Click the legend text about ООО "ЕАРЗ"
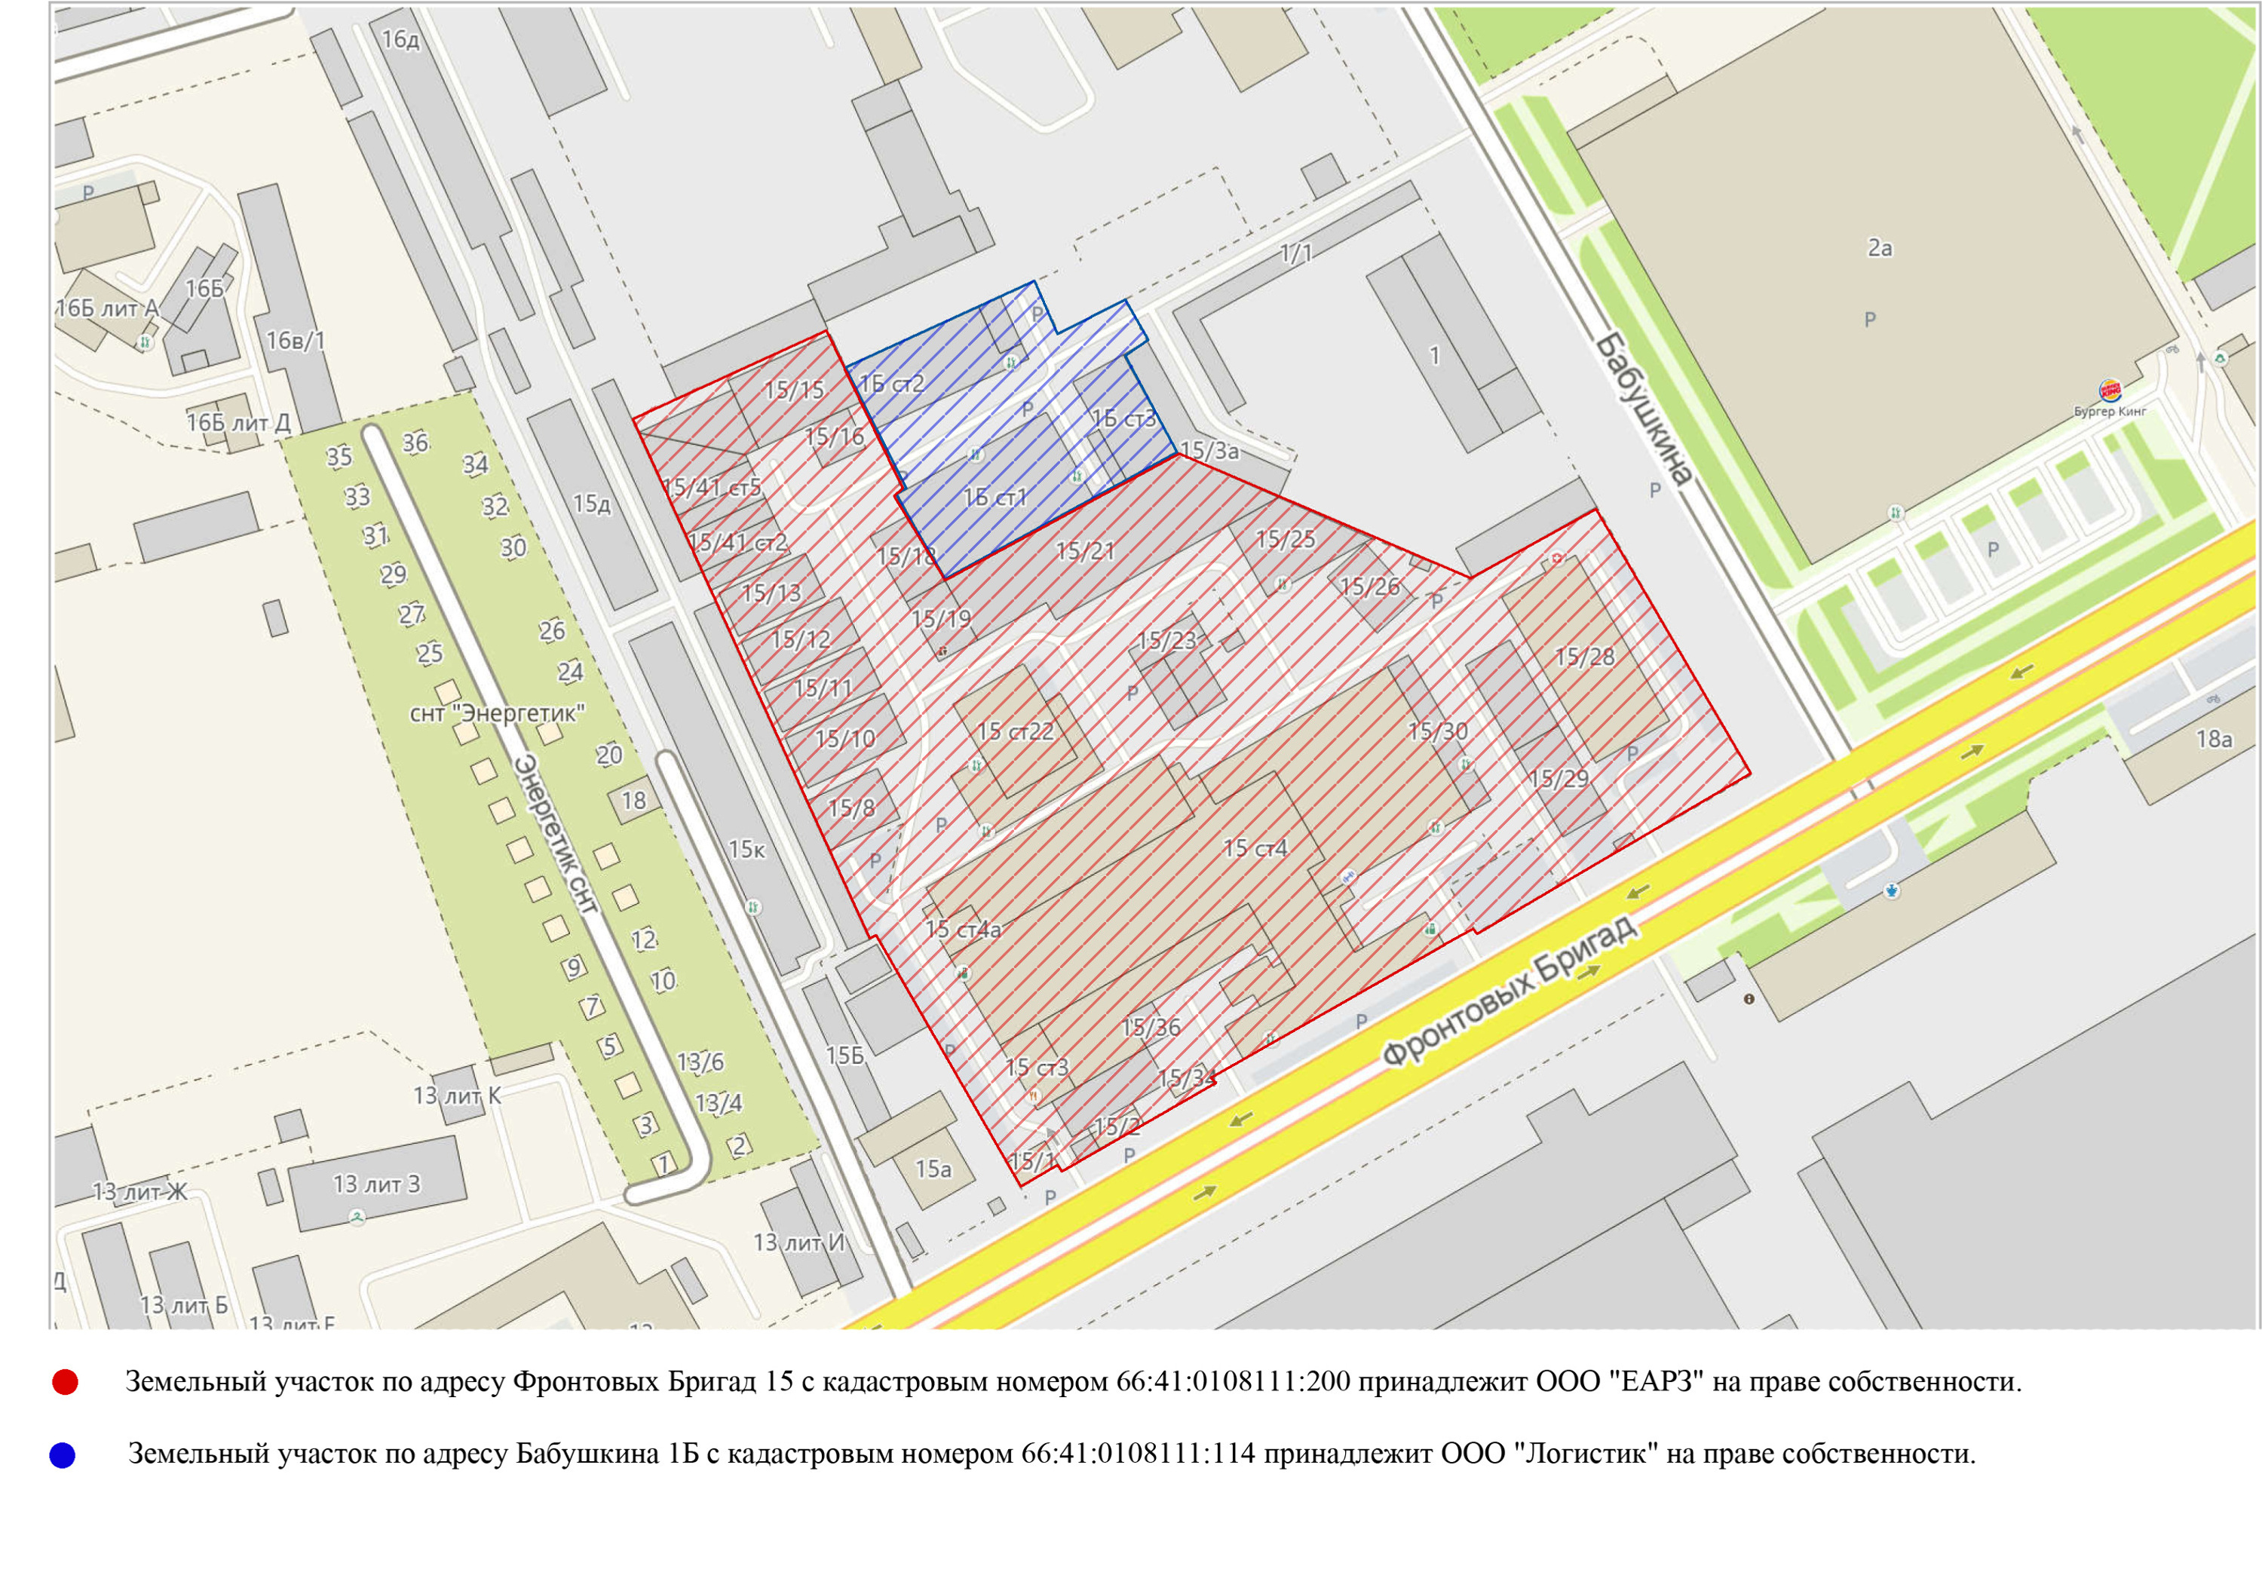This screenshot has width=2262, height=1572. (x=1074, y=1382)
